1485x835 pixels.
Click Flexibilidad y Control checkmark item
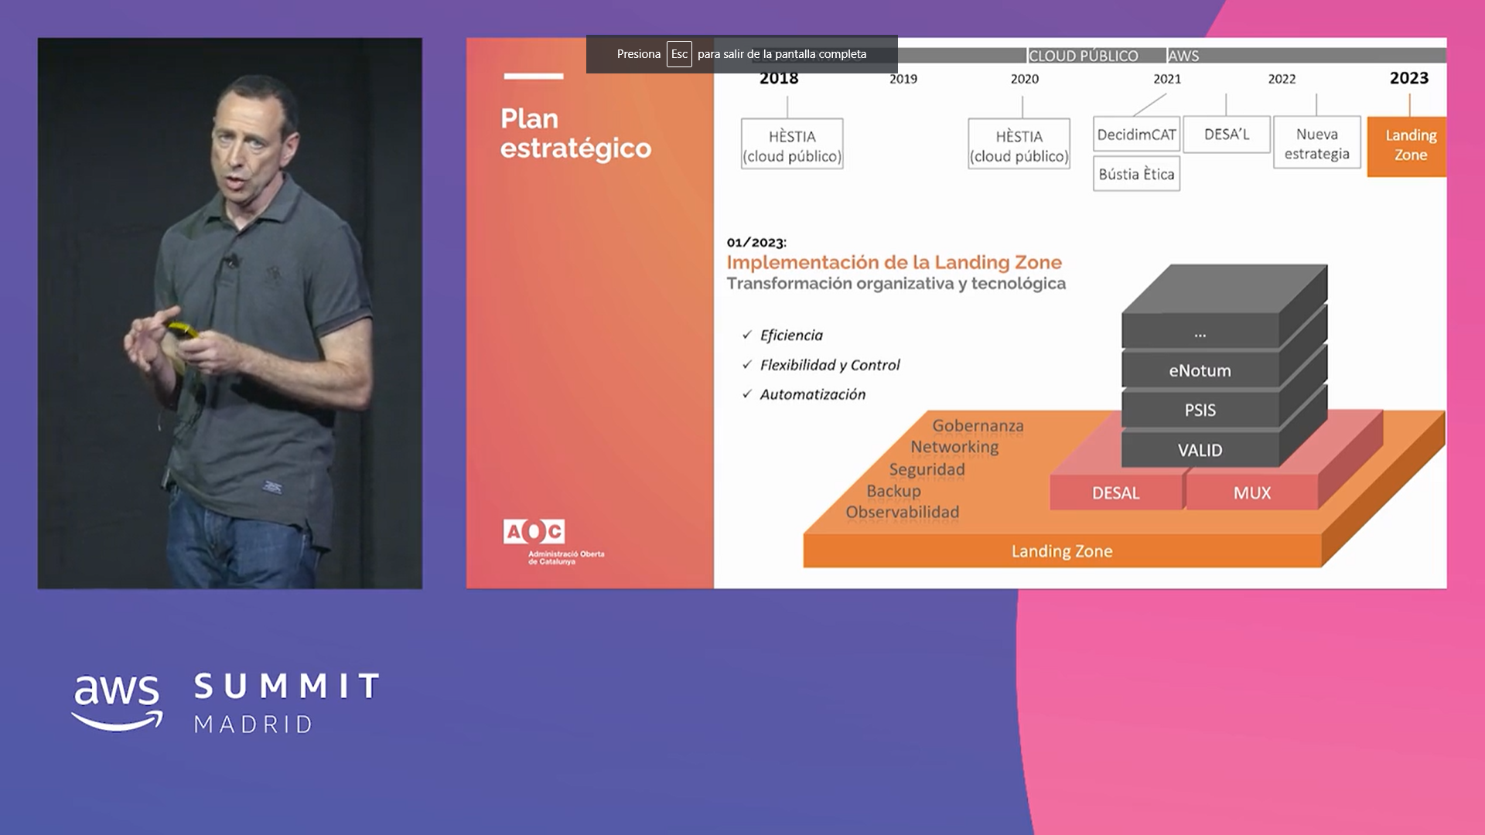(x=829, y=365)
